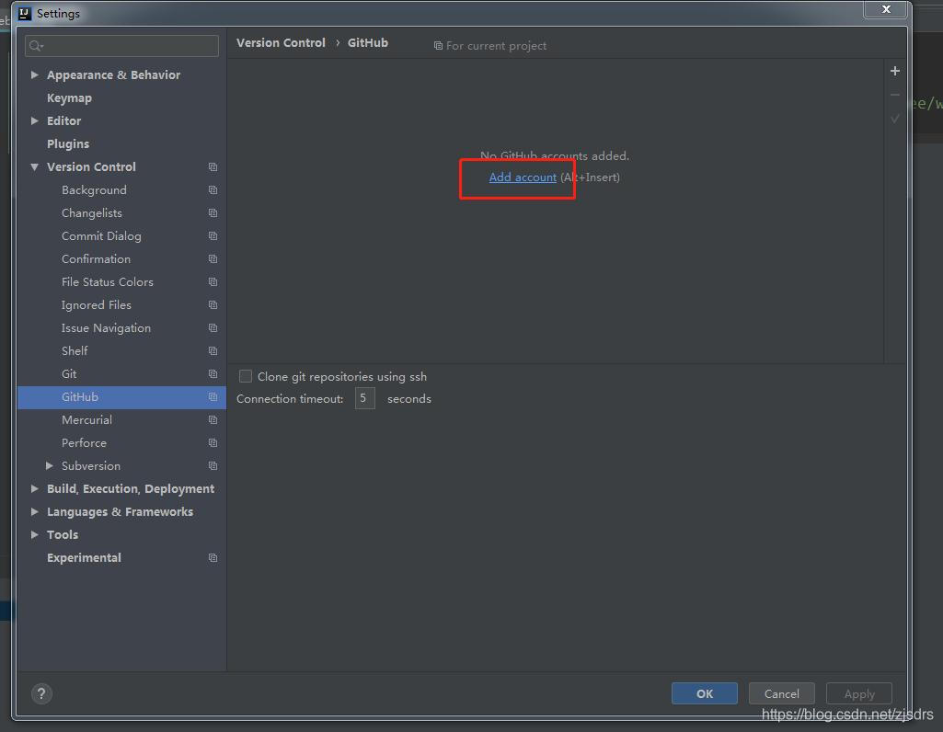This screenshot has width=943, height=732.
Task: Click the project icon beside Subversion
Action: point(213,465)
